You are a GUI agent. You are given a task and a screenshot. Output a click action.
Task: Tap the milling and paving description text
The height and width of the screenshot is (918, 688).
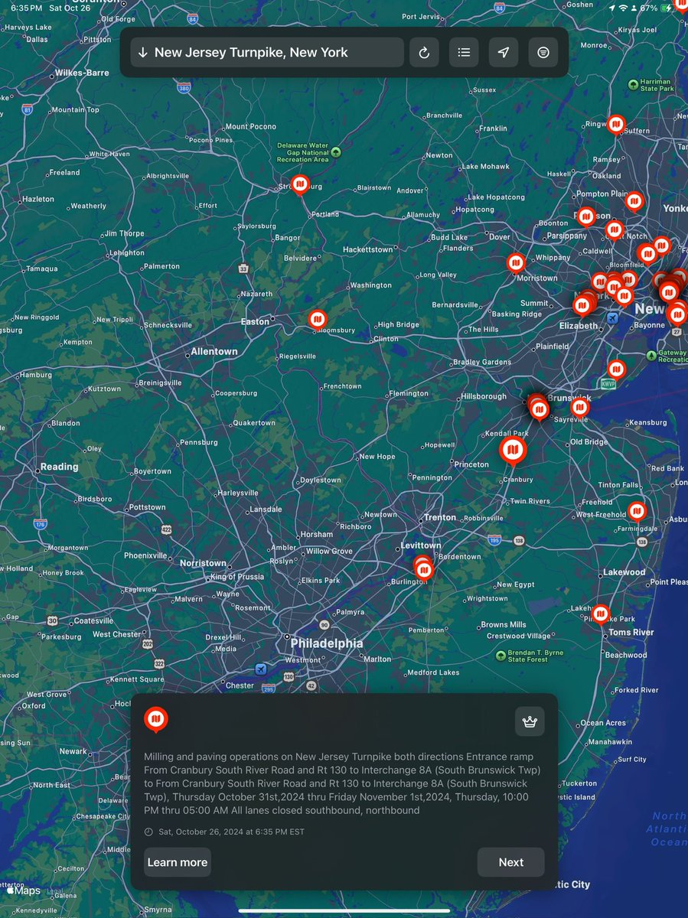click(343, 783)
